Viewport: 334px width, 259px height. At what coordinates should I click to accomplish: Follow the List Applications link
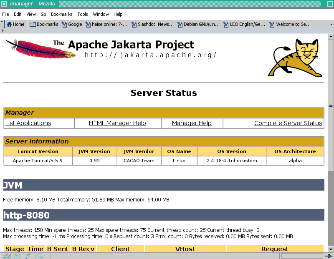click(28, 123)
